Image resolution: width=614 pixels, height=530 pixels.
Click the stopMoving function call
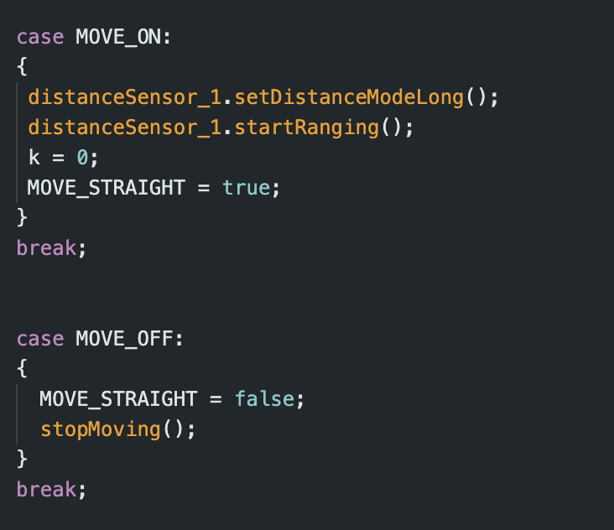click(100, 429)
